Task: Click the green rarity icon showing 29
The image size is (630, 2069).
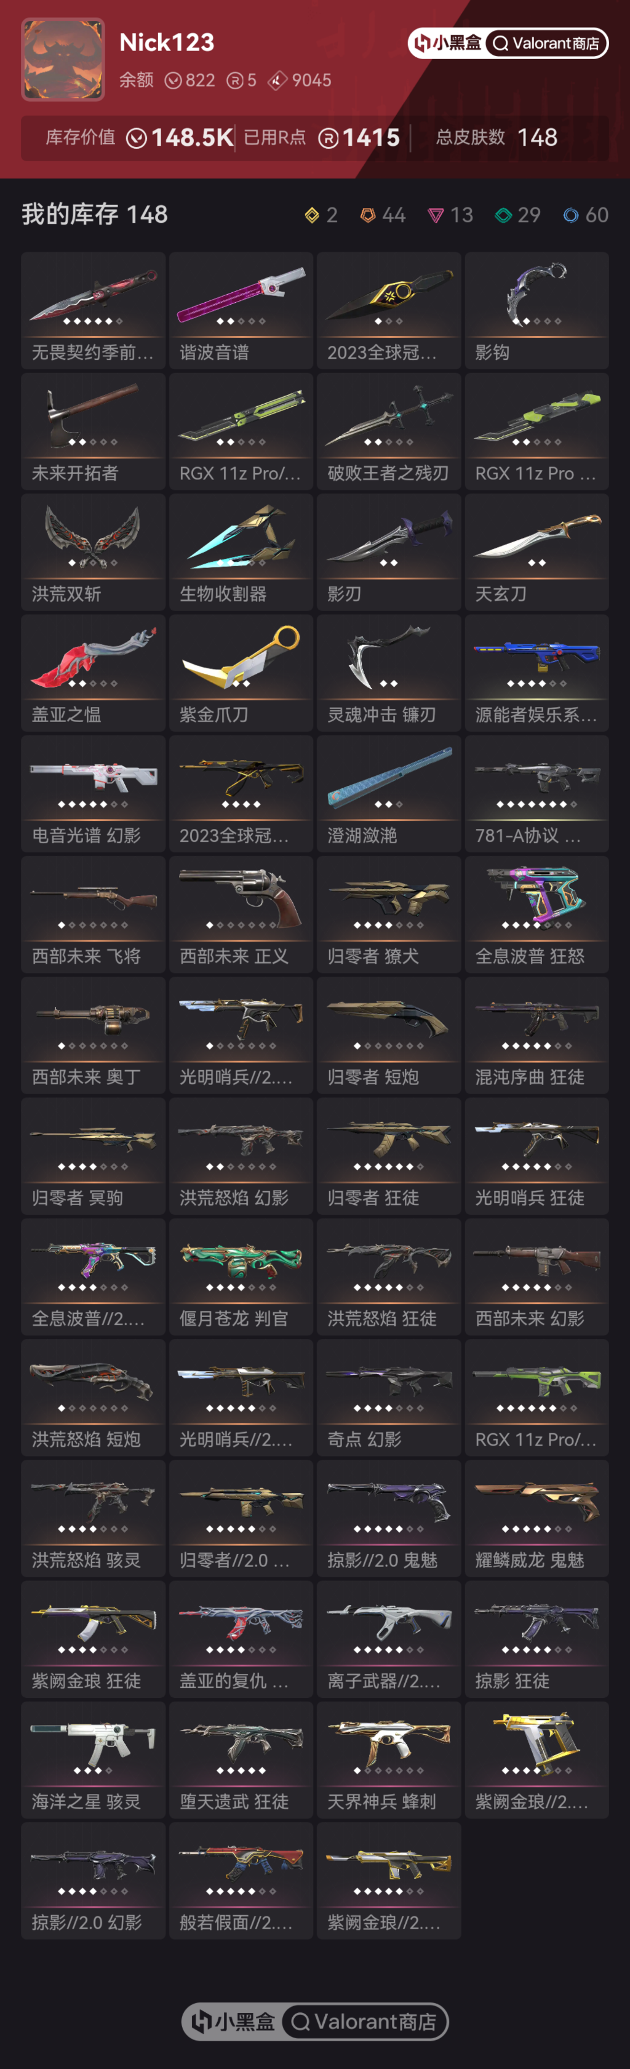Action: [503, 214]
